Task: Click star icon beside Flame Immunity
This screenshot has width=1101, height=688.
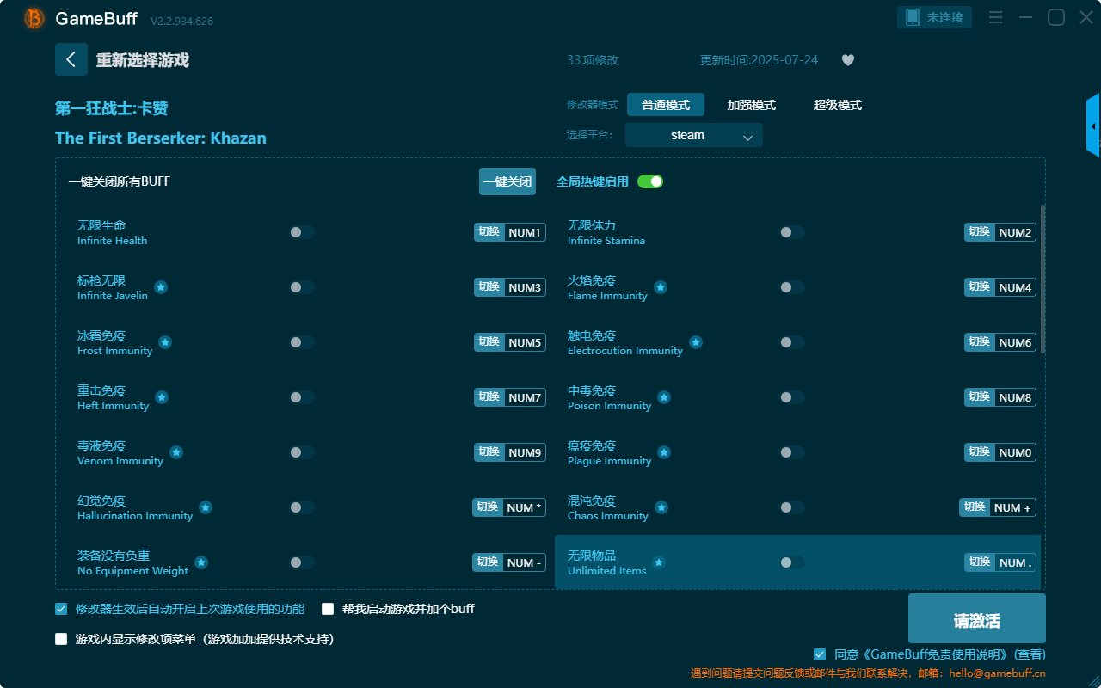Action: (x=660, y=287)
